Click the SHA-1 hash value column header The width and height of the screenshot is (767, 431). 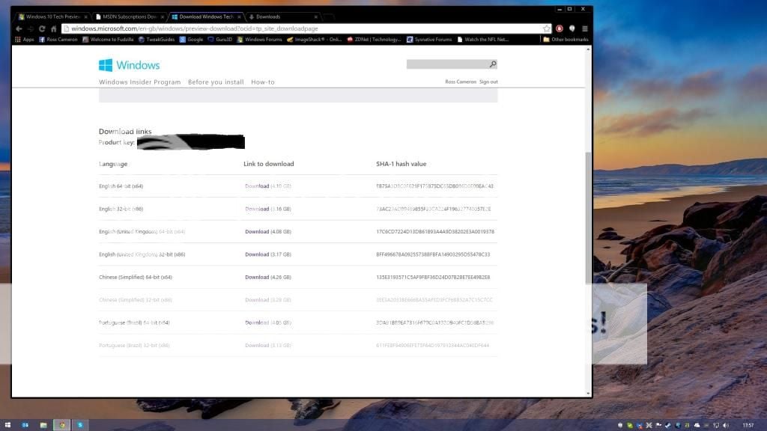click(401, 164)
